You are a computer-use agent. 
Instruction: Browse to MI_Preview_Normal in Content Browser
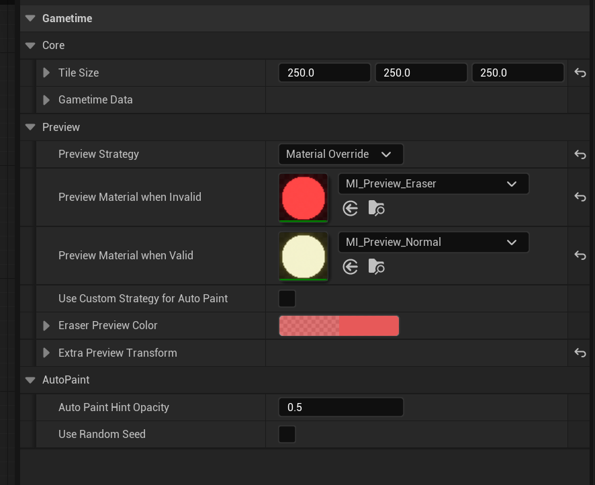pyautogui.click(x=376, y=267)
